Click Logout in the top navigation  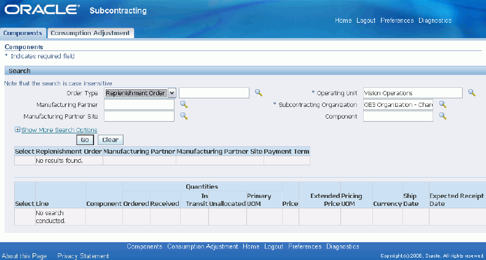coord(366,20)
